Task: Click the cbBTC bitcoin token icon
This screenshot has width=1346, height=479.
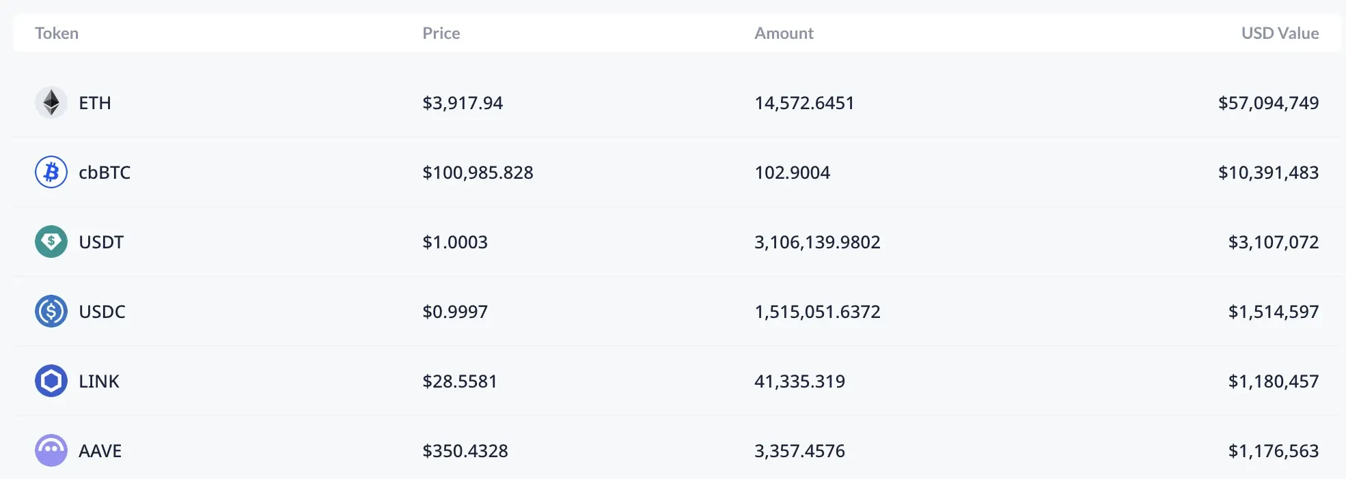Action: pos(51,172)
